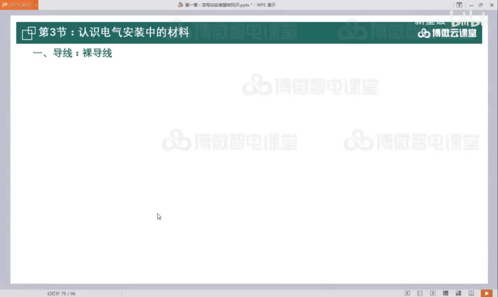Click the subtitle 一、导线：裸导线

coord(72,53)
